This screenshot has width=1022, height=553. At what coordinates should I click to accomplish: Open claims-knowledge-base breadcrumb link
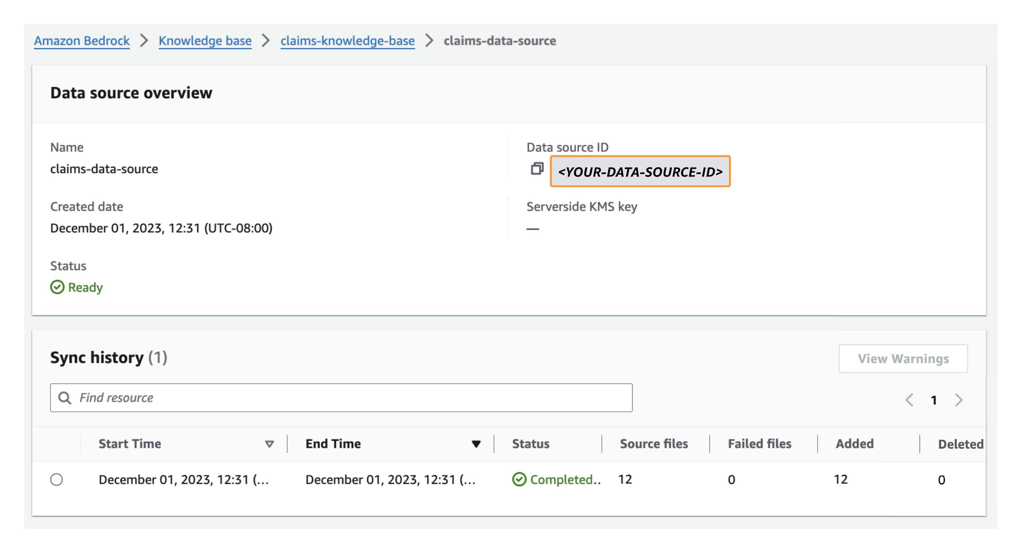(x=347, y=41)
